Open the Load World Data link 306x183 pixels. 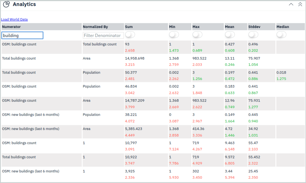[14, 19]
